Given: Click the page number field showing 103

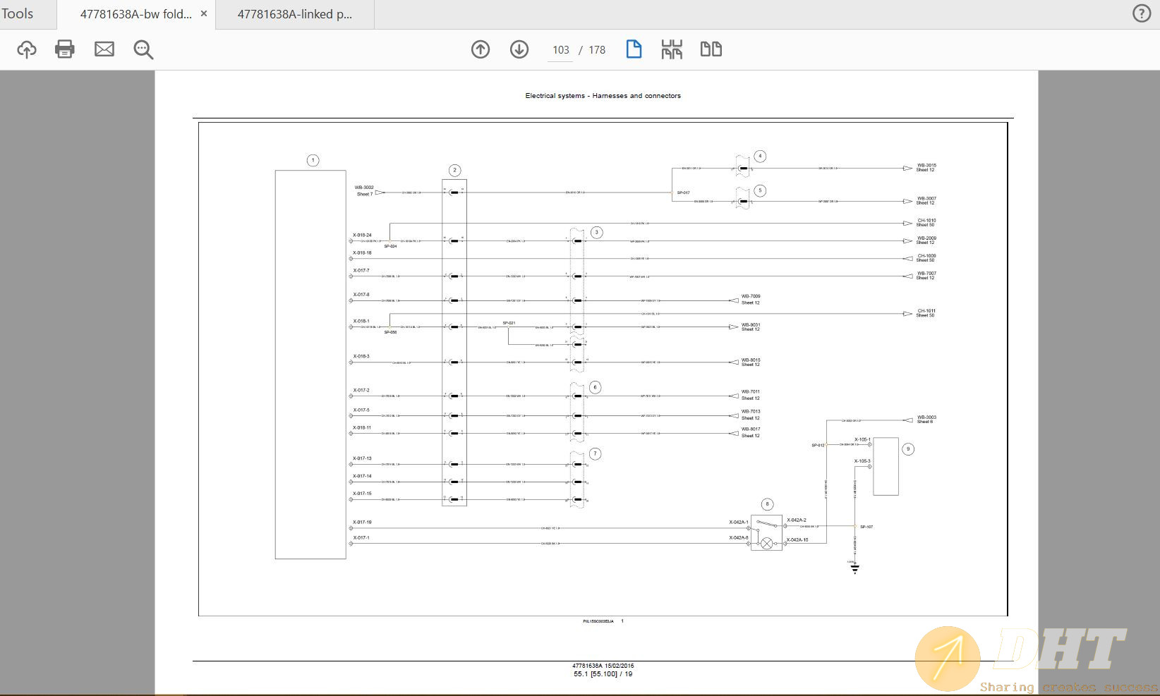Looking at the screenshot, I should (x=560, y=50).
